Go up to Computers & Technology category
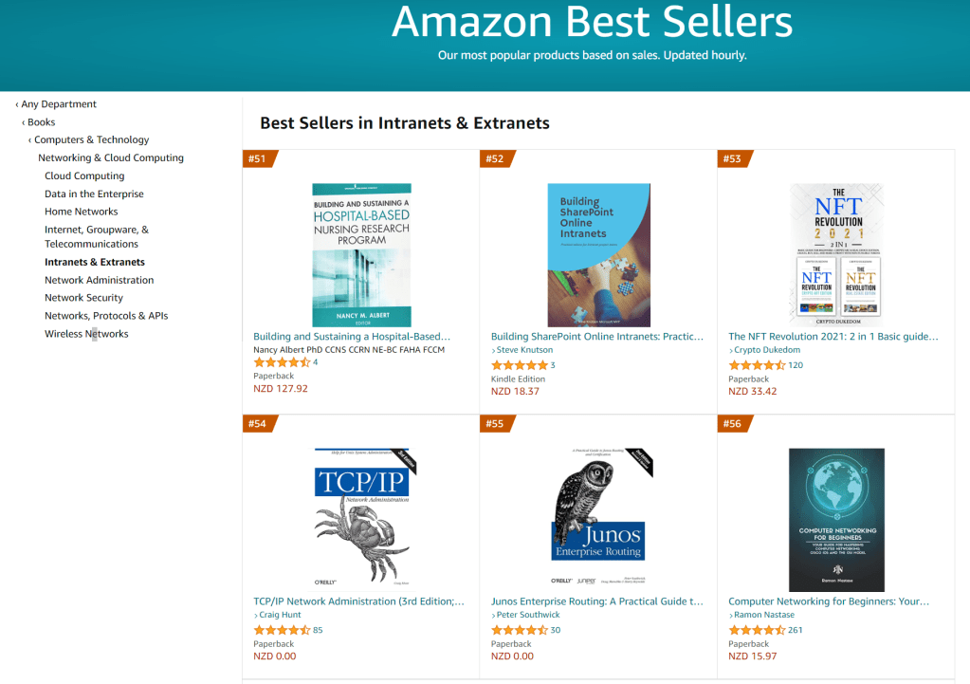 click(x=91, y=139)
